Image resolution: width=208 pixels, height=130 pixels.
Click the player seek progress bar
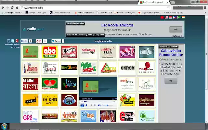point(98,102)
